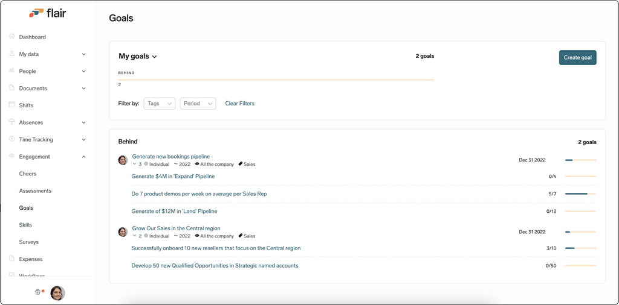
Task: Click the People group icon in sidebar
Action: tap(11, 71)
